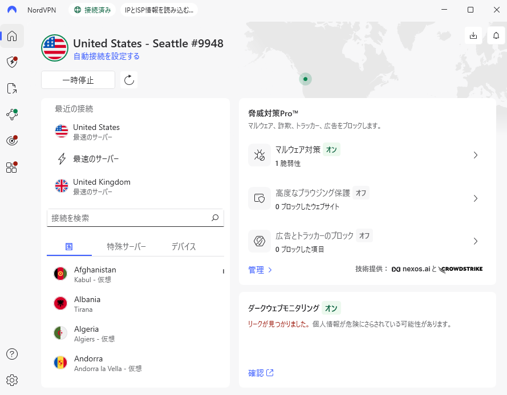Switch to the 特殊サーバー tab
The image size is (507, 395).
(x=127, y=247)
